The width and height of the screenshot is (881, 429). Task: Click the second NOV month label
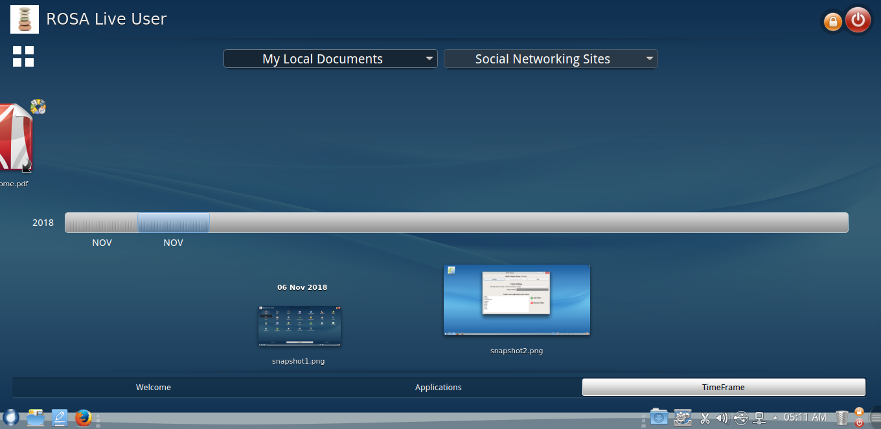[x=173, y=243]
